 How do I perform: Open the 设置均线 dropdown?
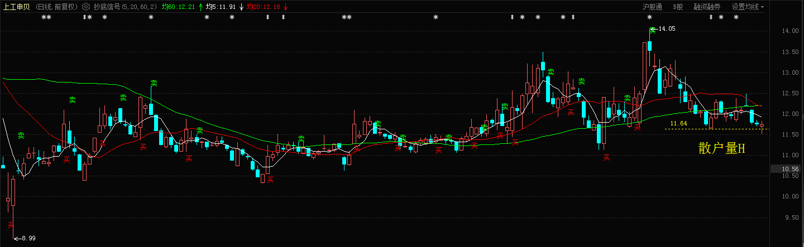click(x=748, y=7)
